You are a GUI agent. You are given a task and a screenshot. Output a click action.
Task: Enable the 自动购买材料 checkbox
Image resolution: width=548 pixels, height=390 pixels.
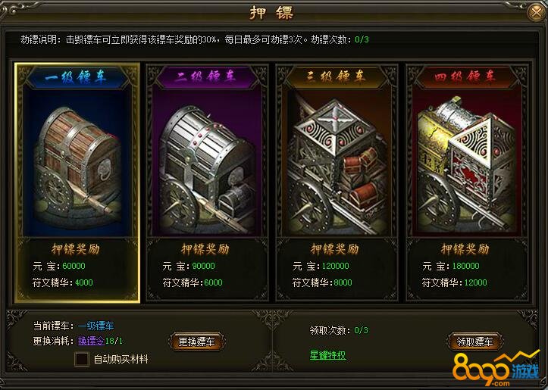[82, 359]
